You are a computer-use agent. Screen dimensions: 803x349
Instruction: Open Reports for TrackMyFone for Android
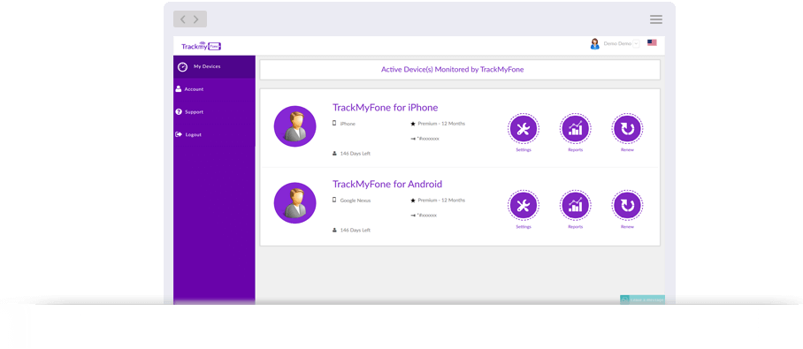575,206
